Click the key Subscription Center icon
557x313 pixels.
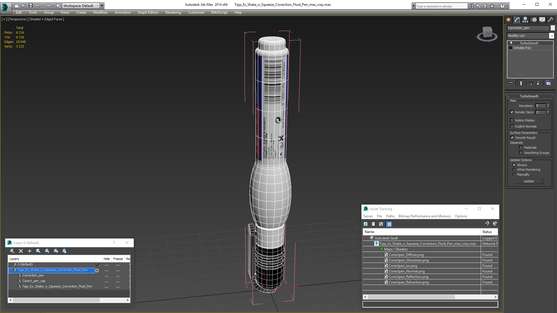click(x=478, y=6)
